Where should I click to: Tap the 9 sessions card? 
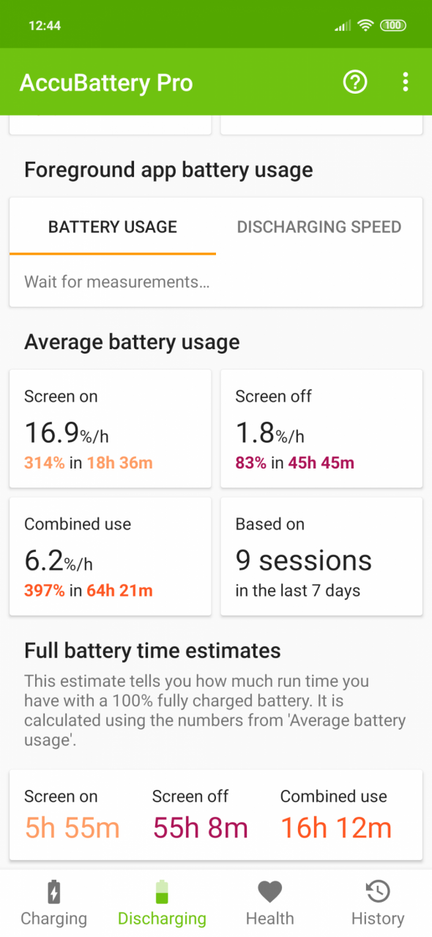click(321, 557)
